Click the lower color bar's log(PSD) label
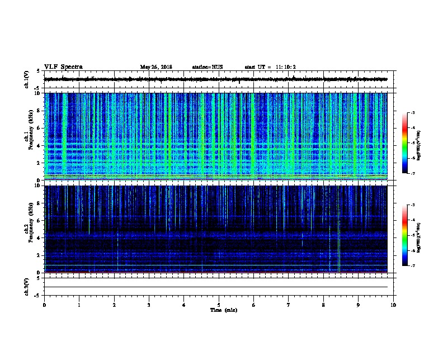This screenshot has height=342, width=443. (x=418, y=237)
